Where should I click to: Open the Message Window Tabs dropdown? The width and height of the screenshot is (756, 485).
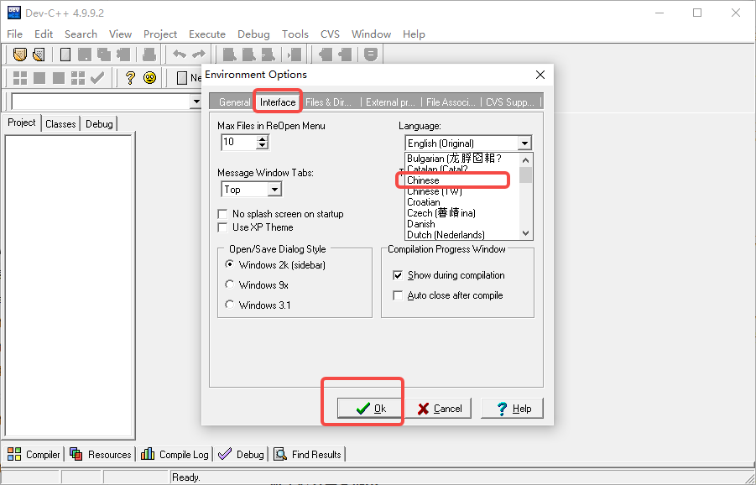[274, 190]
